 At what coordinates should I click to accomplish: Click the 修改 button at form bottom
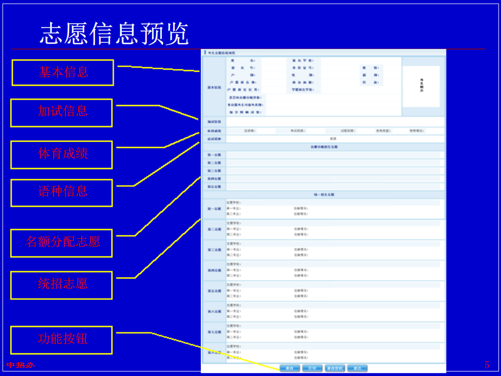click(290, 368)
